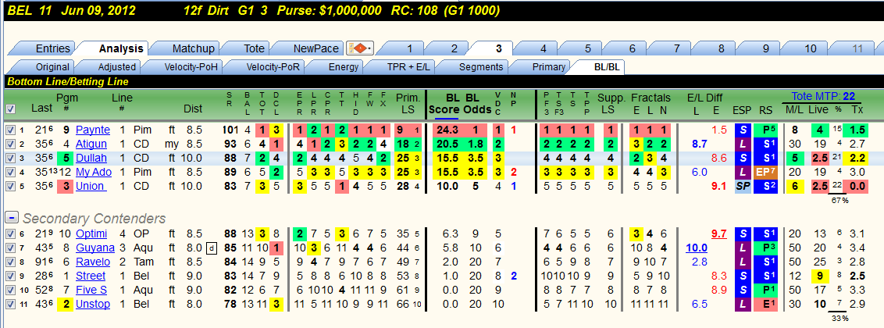Click the blue S ESP badge for Optimi
The width and height of the screenshot is (884, 328).
coord(743,234)
